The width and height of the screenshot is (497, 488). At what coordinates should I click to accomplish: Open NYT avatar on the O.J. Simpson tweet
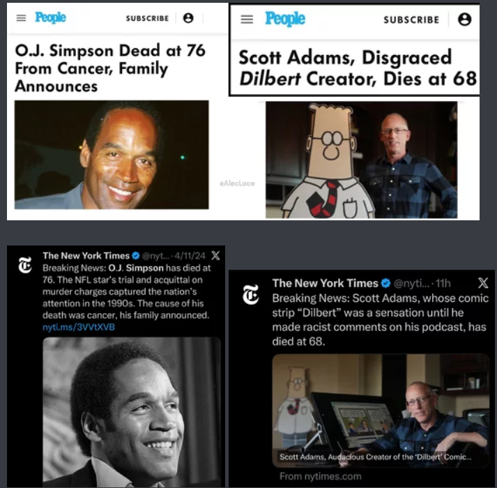(25, 265)
